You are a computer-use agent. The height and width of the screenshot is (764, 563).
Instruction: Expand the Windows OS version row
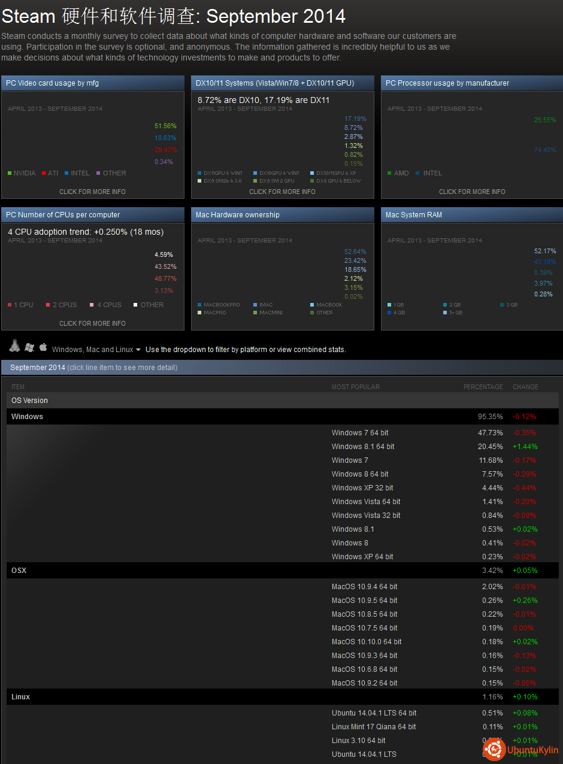(x=28, y=417)
